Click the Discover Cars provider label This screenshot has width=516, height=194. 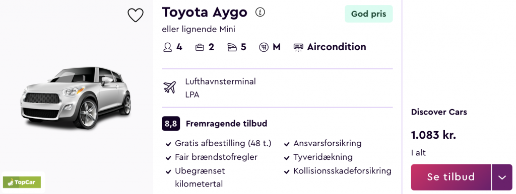pos(439,112)
